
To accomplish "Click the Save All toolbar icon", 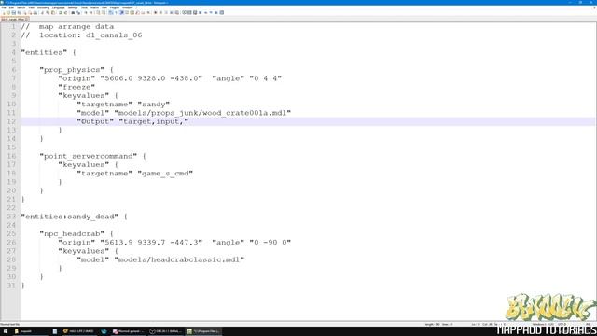I will (x=19, y=12).
